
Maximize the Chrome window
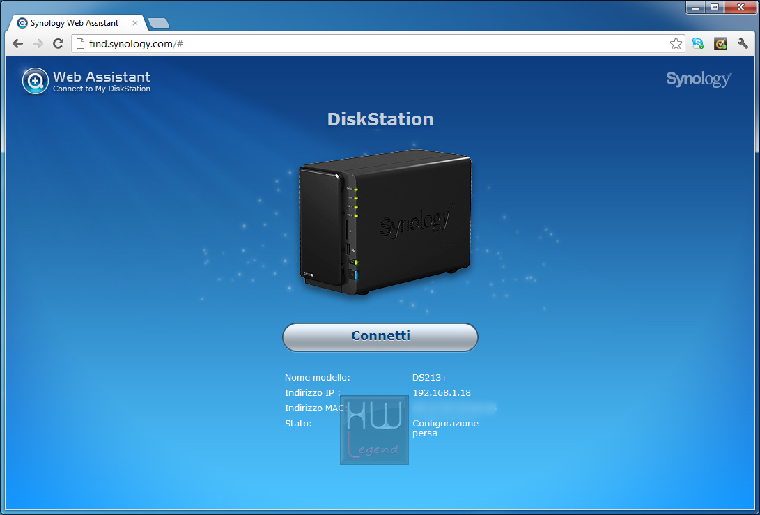tap(715, 7)
